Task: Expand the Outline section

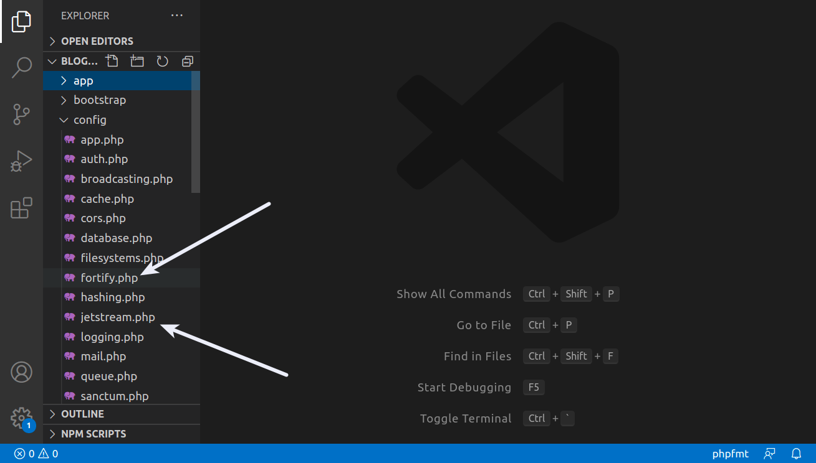Action: 82,414
